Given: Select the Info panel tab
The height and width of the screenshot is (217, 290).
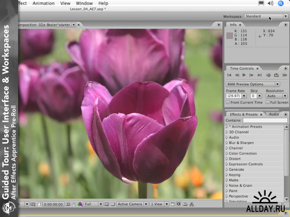Looking at the screenshot, I should pos(233,25).
